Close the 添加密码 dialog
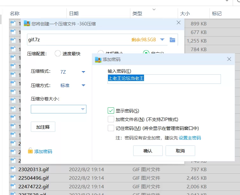 (229, 59)
